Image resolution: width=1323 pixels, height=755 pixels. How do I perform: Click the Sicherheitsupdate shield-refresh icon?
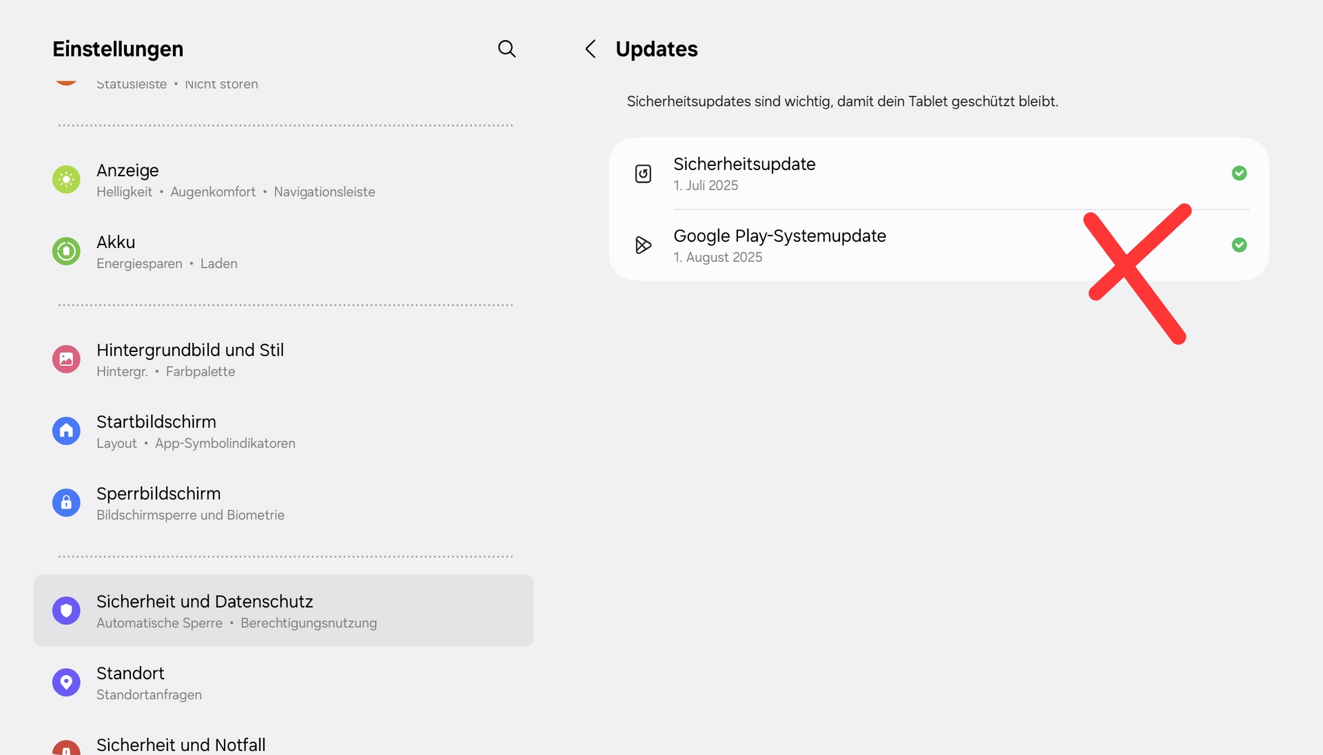pos(643,174)
